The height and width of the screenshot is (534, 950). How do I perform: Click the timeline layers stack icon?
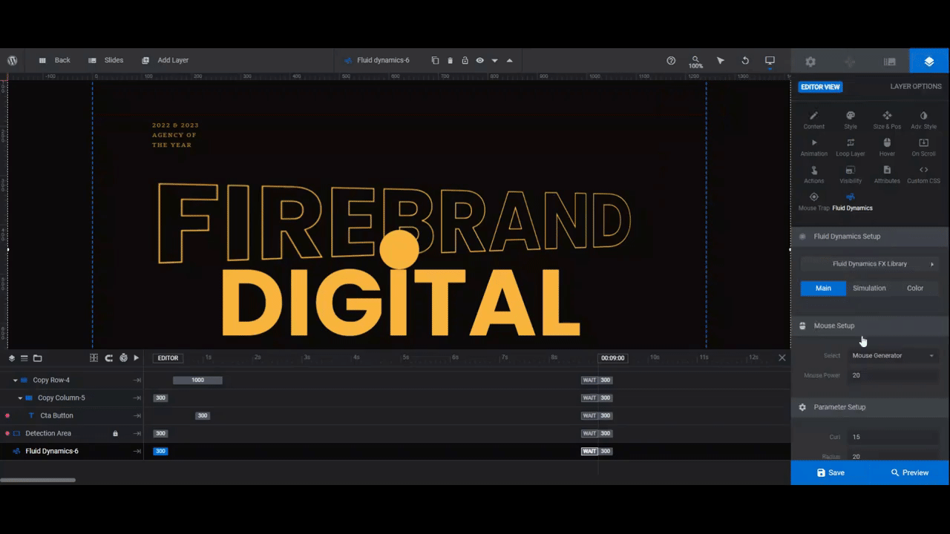pyautogui.click(x=12, y=358)
